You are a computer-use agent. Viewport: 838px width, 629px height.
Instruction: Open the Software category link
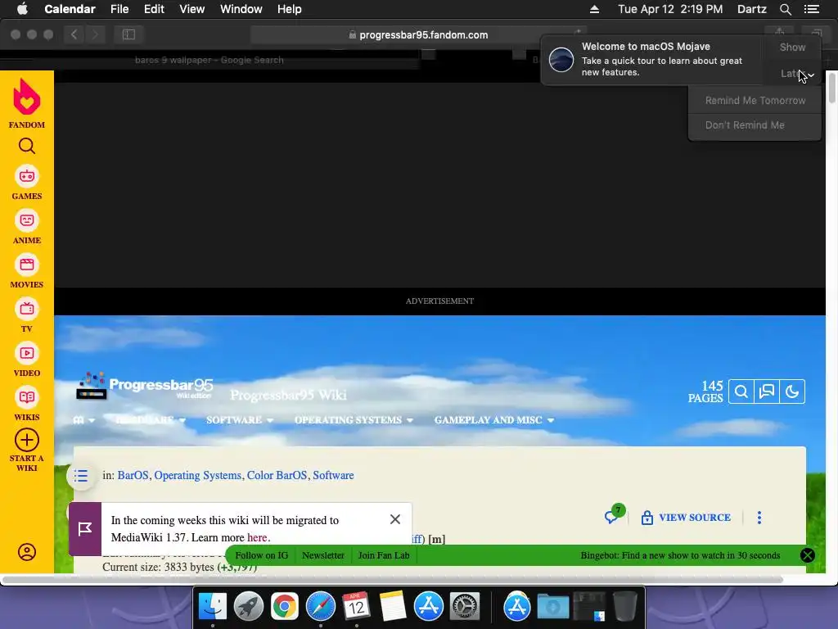pyautogui.click(x=333, y=475)
